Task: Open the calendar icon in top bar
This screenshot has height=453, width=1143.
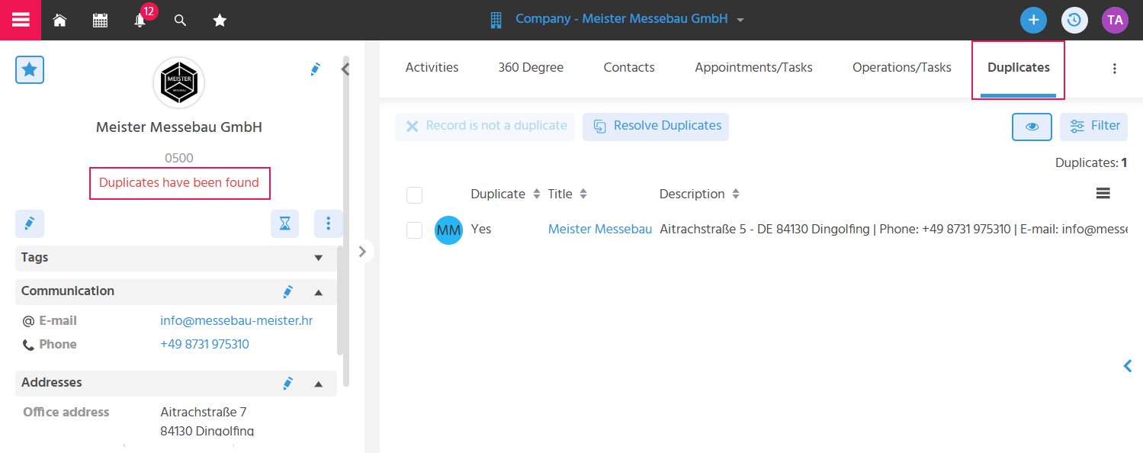Action: 100,21
